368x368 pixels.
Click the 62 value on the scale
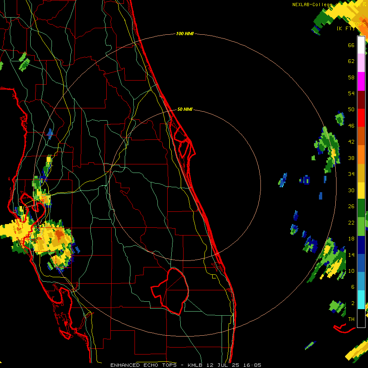351,61
